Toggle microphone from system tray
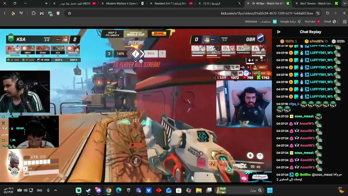 [48, 190]
